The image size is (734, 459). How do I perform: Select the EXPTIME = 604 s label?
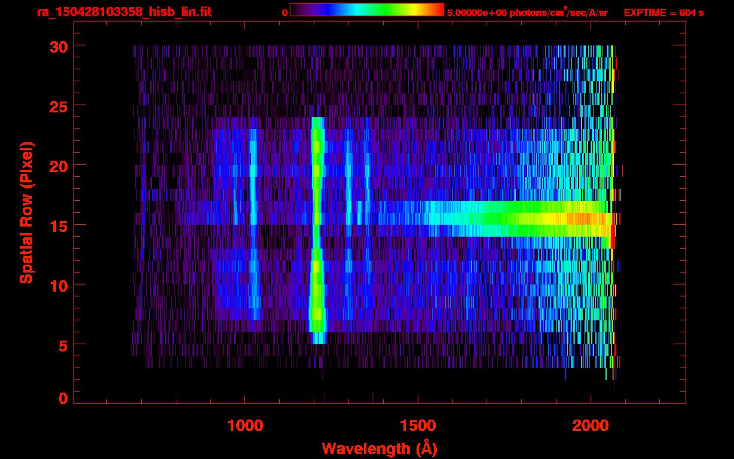(x=663, y=13)
